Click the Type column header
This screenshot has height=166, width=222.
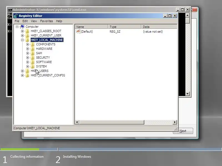tap(125, 27)
